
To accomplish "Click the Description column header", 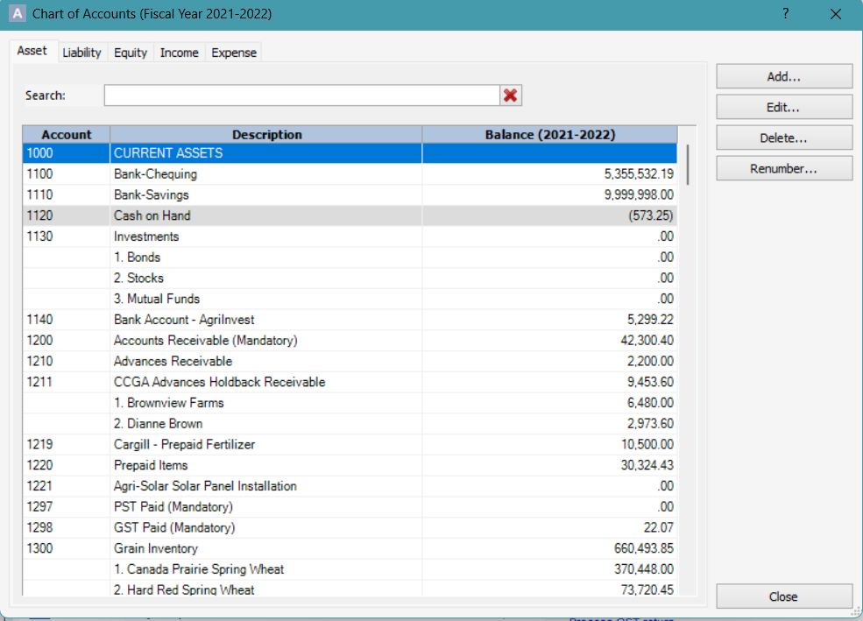I will pos(266,135).
